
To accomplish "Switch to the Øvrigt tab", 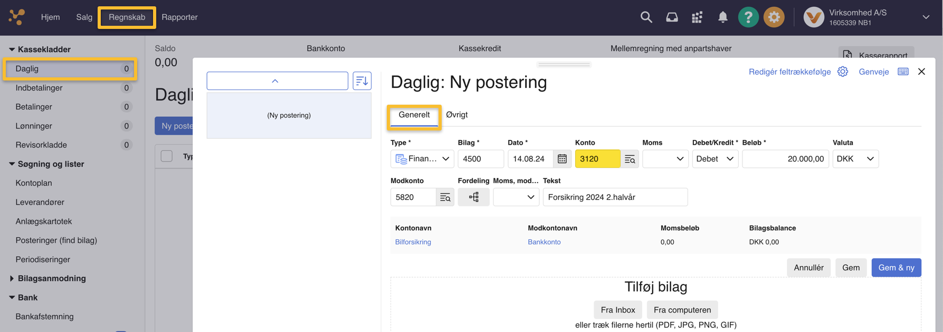I will pos(456,115).
